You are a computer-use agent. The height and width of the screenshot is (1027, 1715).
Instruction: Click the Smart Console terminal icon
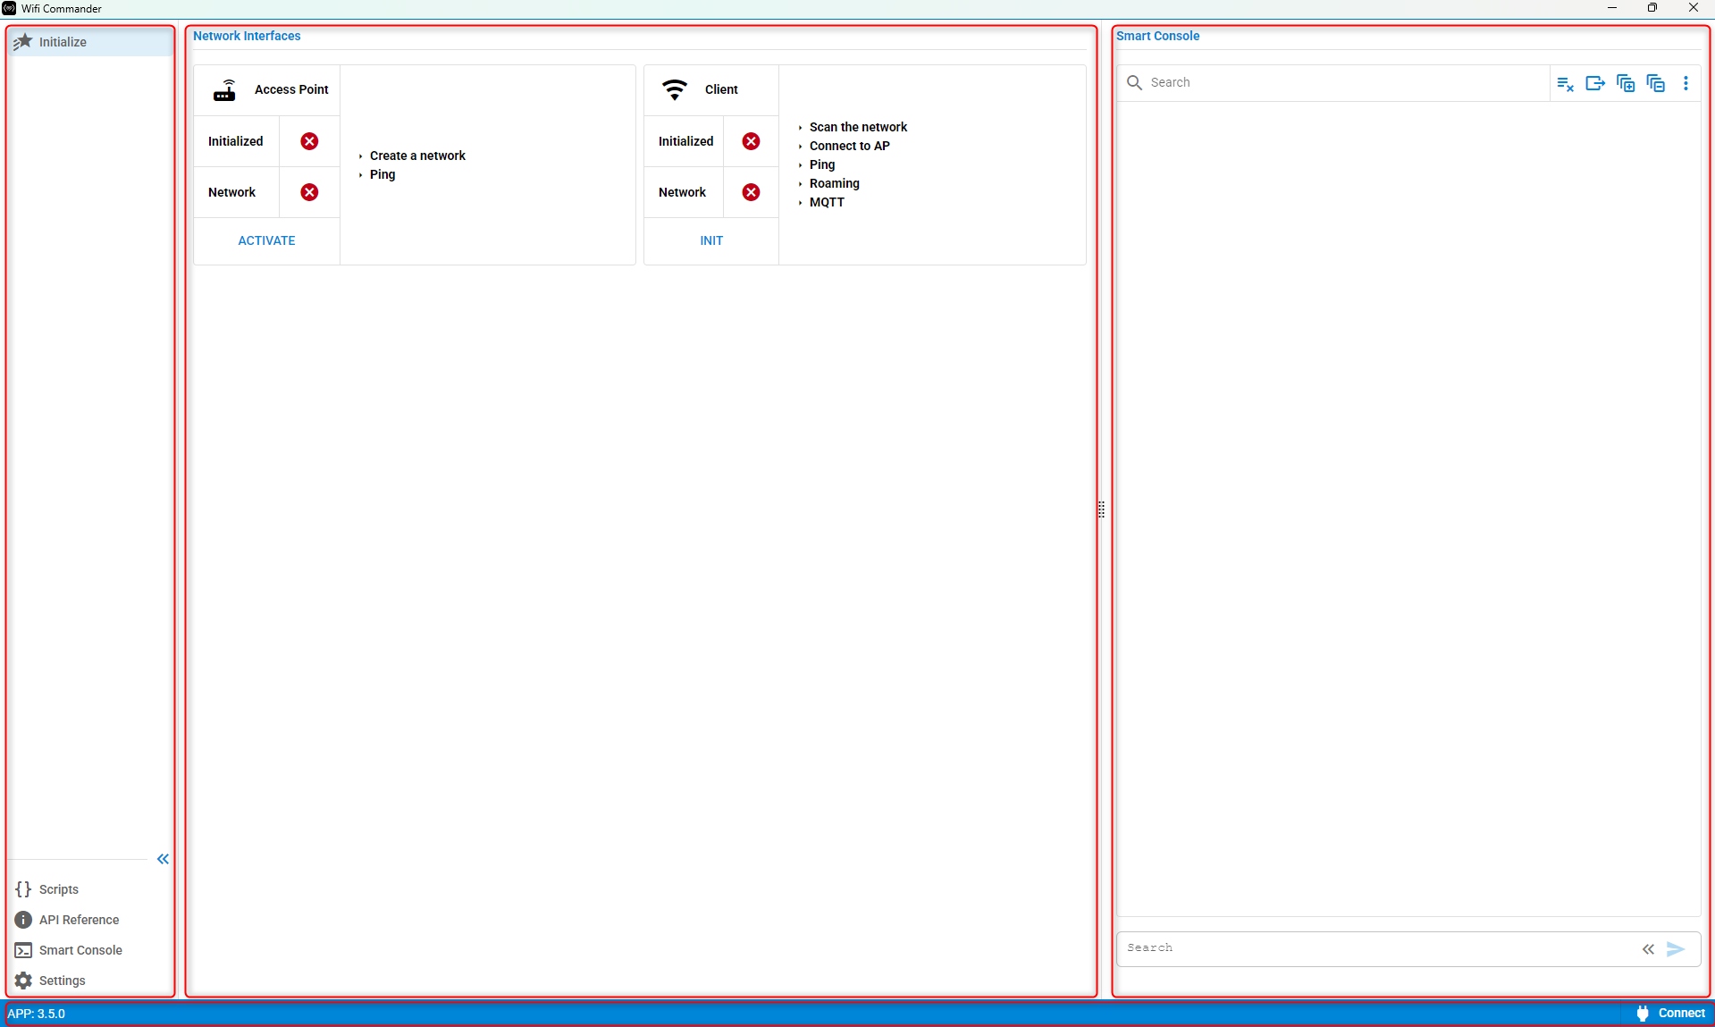pos(23,950)
